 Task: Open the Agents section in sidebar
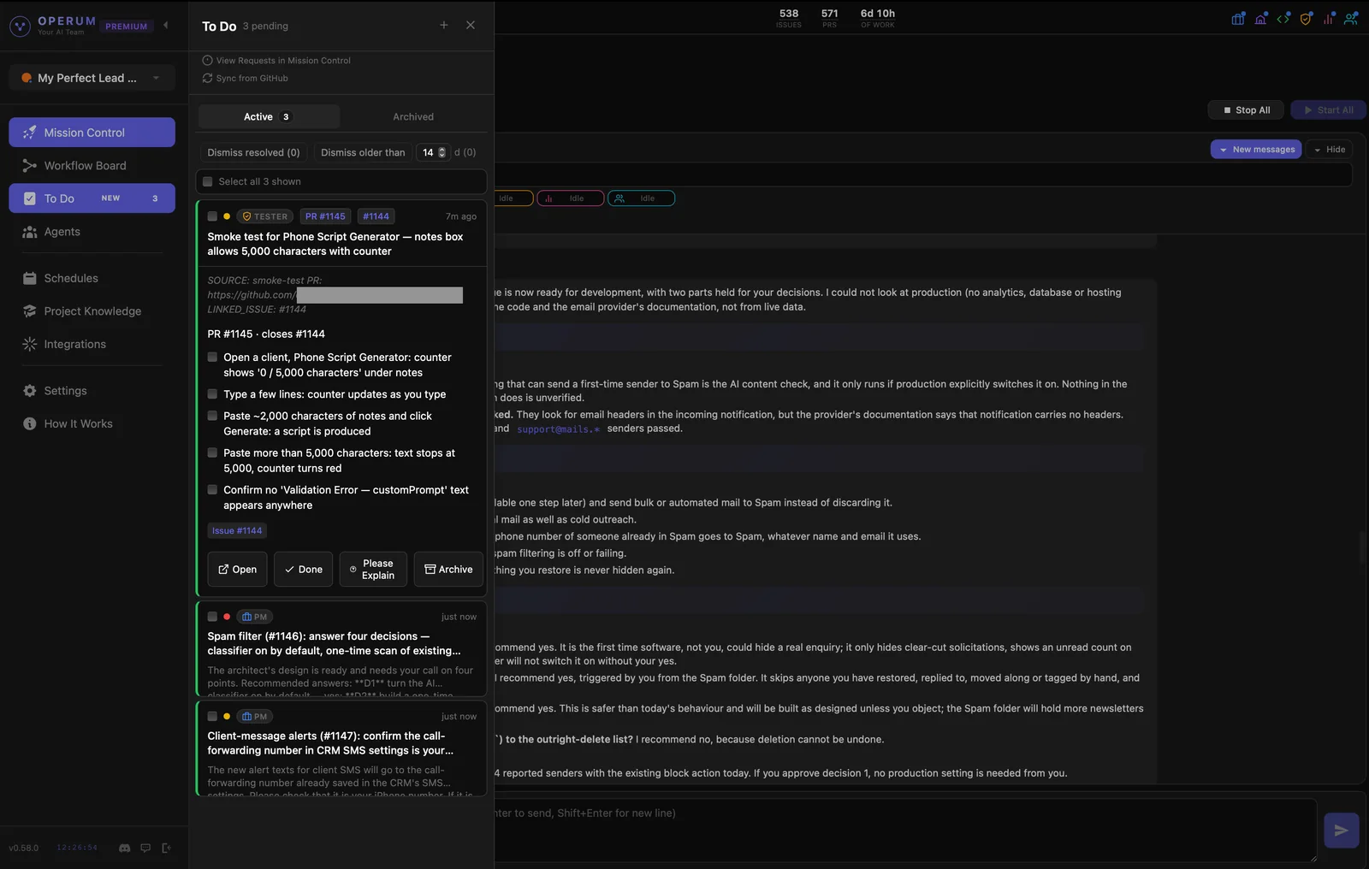click(92, 232)
